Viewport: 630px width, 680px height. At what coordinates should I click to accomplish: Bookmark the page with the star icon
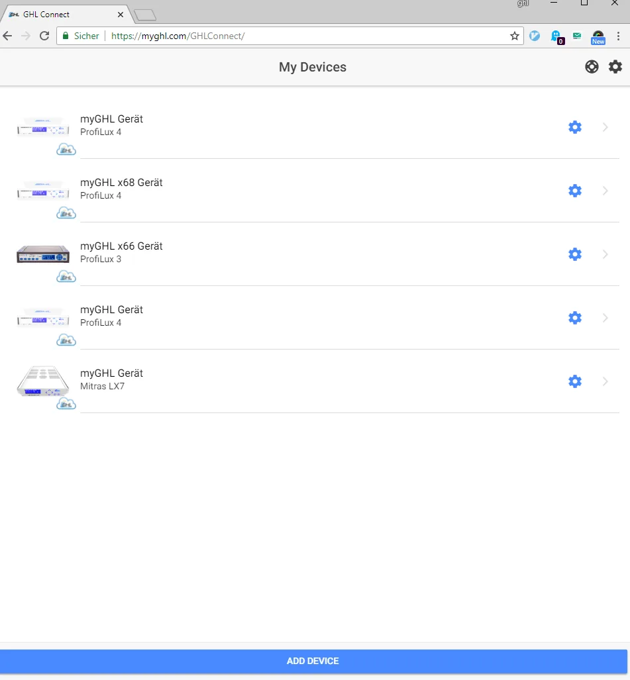pos(515,36)
